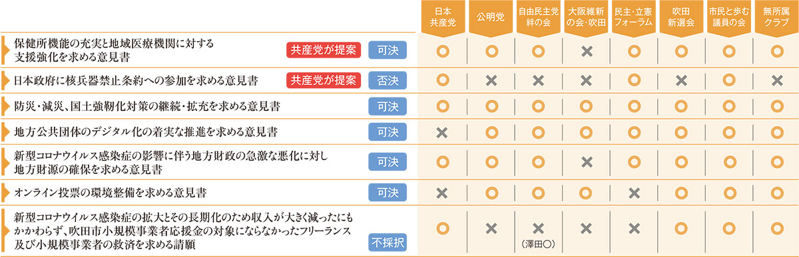This screenshot has width=799, height=257.
Task: Select the 公明党 column header
Action: [x=491, y=17]
